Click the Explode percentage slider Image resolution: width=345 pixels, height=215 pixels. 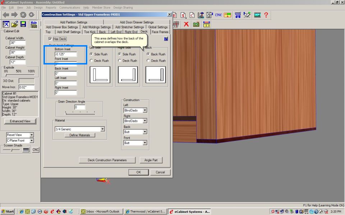[20, 75]
